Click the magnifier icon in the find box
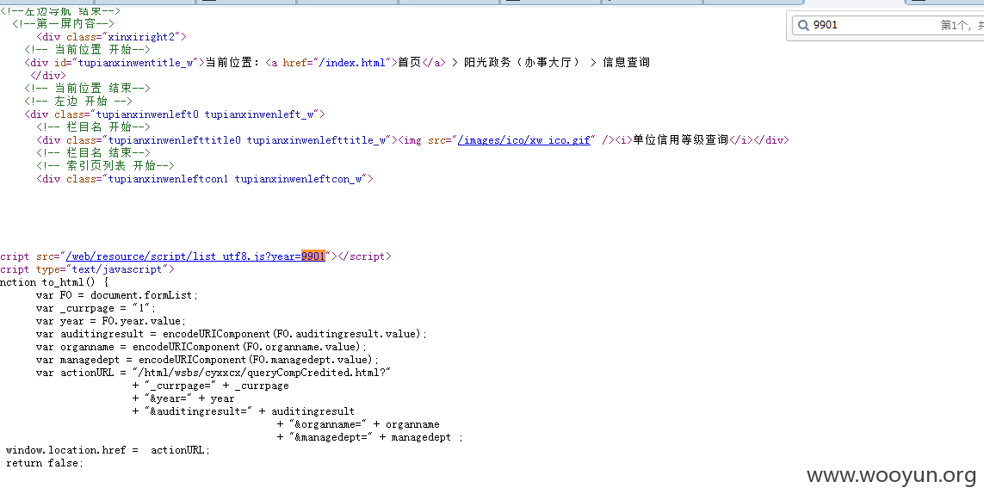This screenshot has height=500, width=984. [803, 25]
